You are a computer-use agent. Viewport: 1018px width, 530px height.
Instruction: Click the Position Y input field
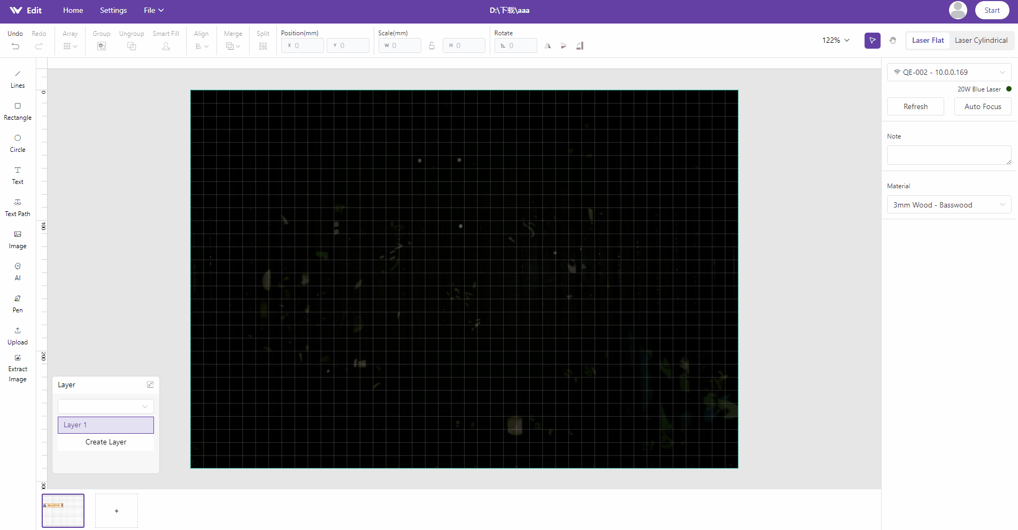348,45
